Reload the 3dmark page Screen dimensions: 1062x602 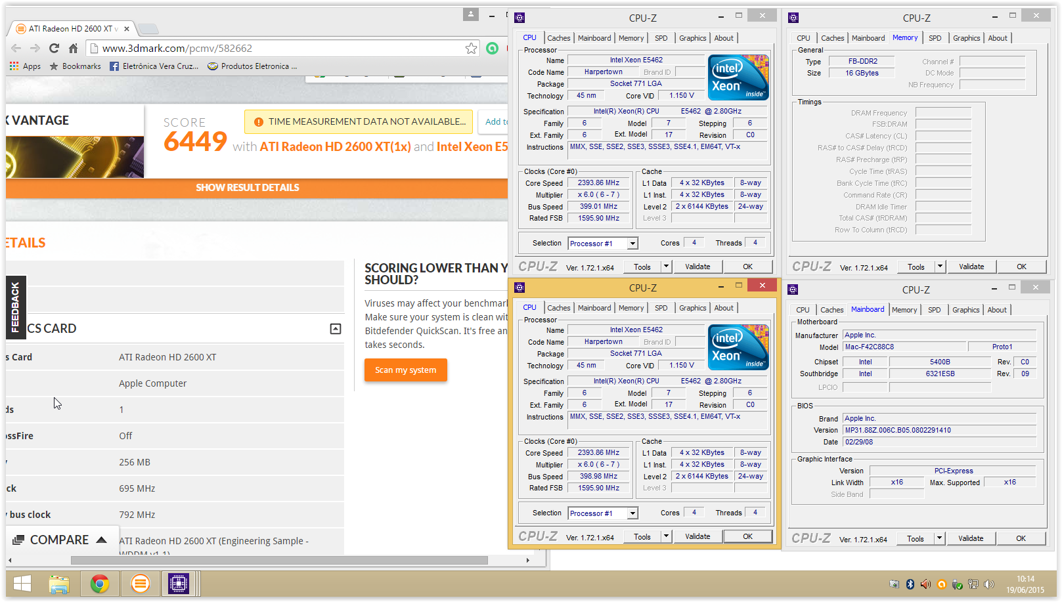pos(55,48)
